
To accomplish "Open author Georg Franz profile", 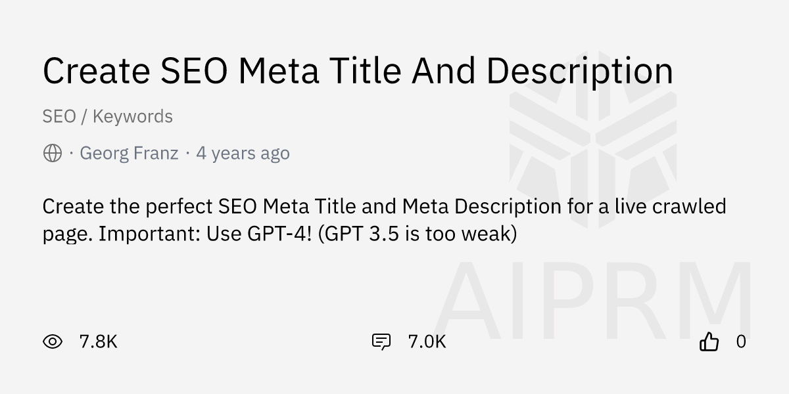I will (x=129, y=154).
